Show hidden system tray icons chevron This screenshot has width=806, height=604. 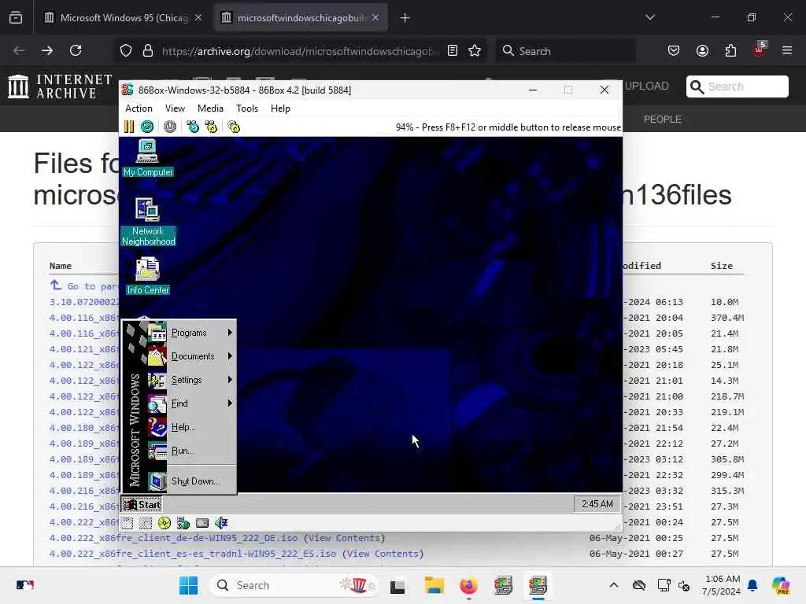coord(614,585)
